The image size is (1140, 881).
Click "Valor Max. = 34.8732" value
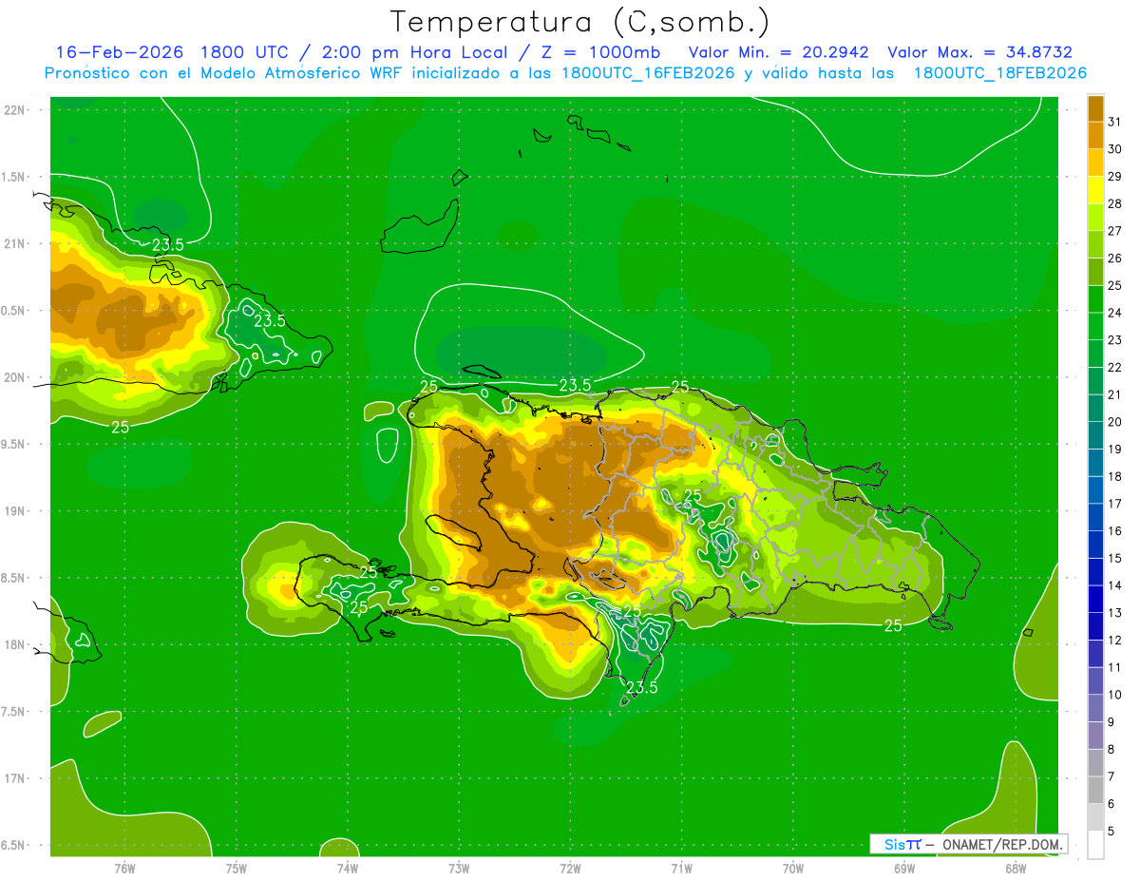pyautogui.click(x=979, y=52)
